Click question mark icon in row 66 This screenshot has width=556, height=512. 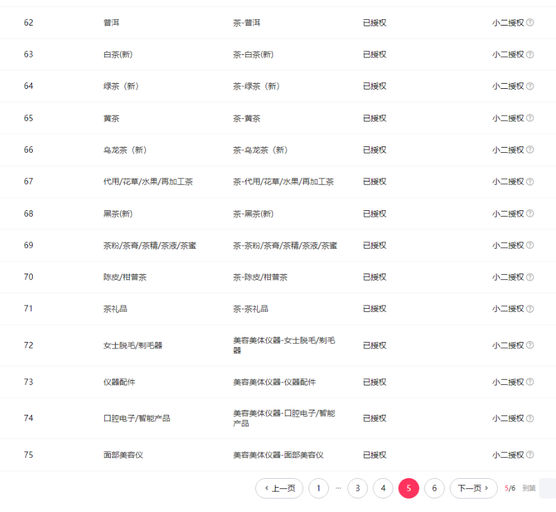[530, 150]
